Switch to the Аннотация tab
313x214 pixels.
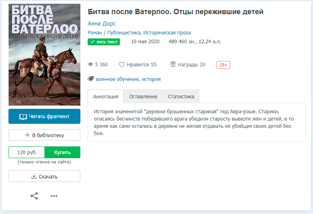click(x=105, y=96)
